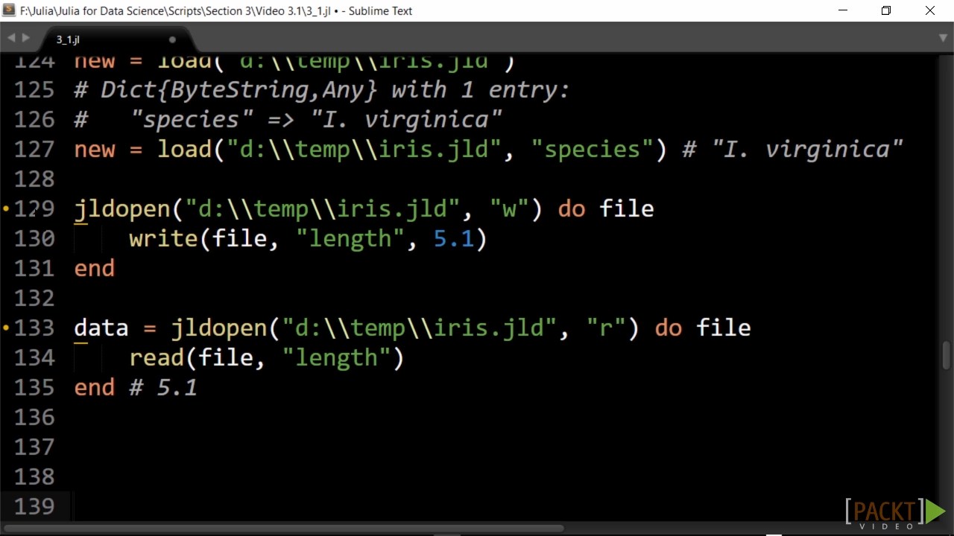The height and width of the screenshot is (536, 954).
Task: Open the tab list dropdown arrow
Action: [x=943, y=38]
